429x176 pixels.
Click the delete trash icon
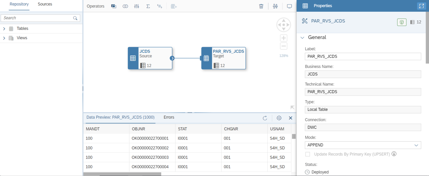pyautogui.click(x=261, y=6)
